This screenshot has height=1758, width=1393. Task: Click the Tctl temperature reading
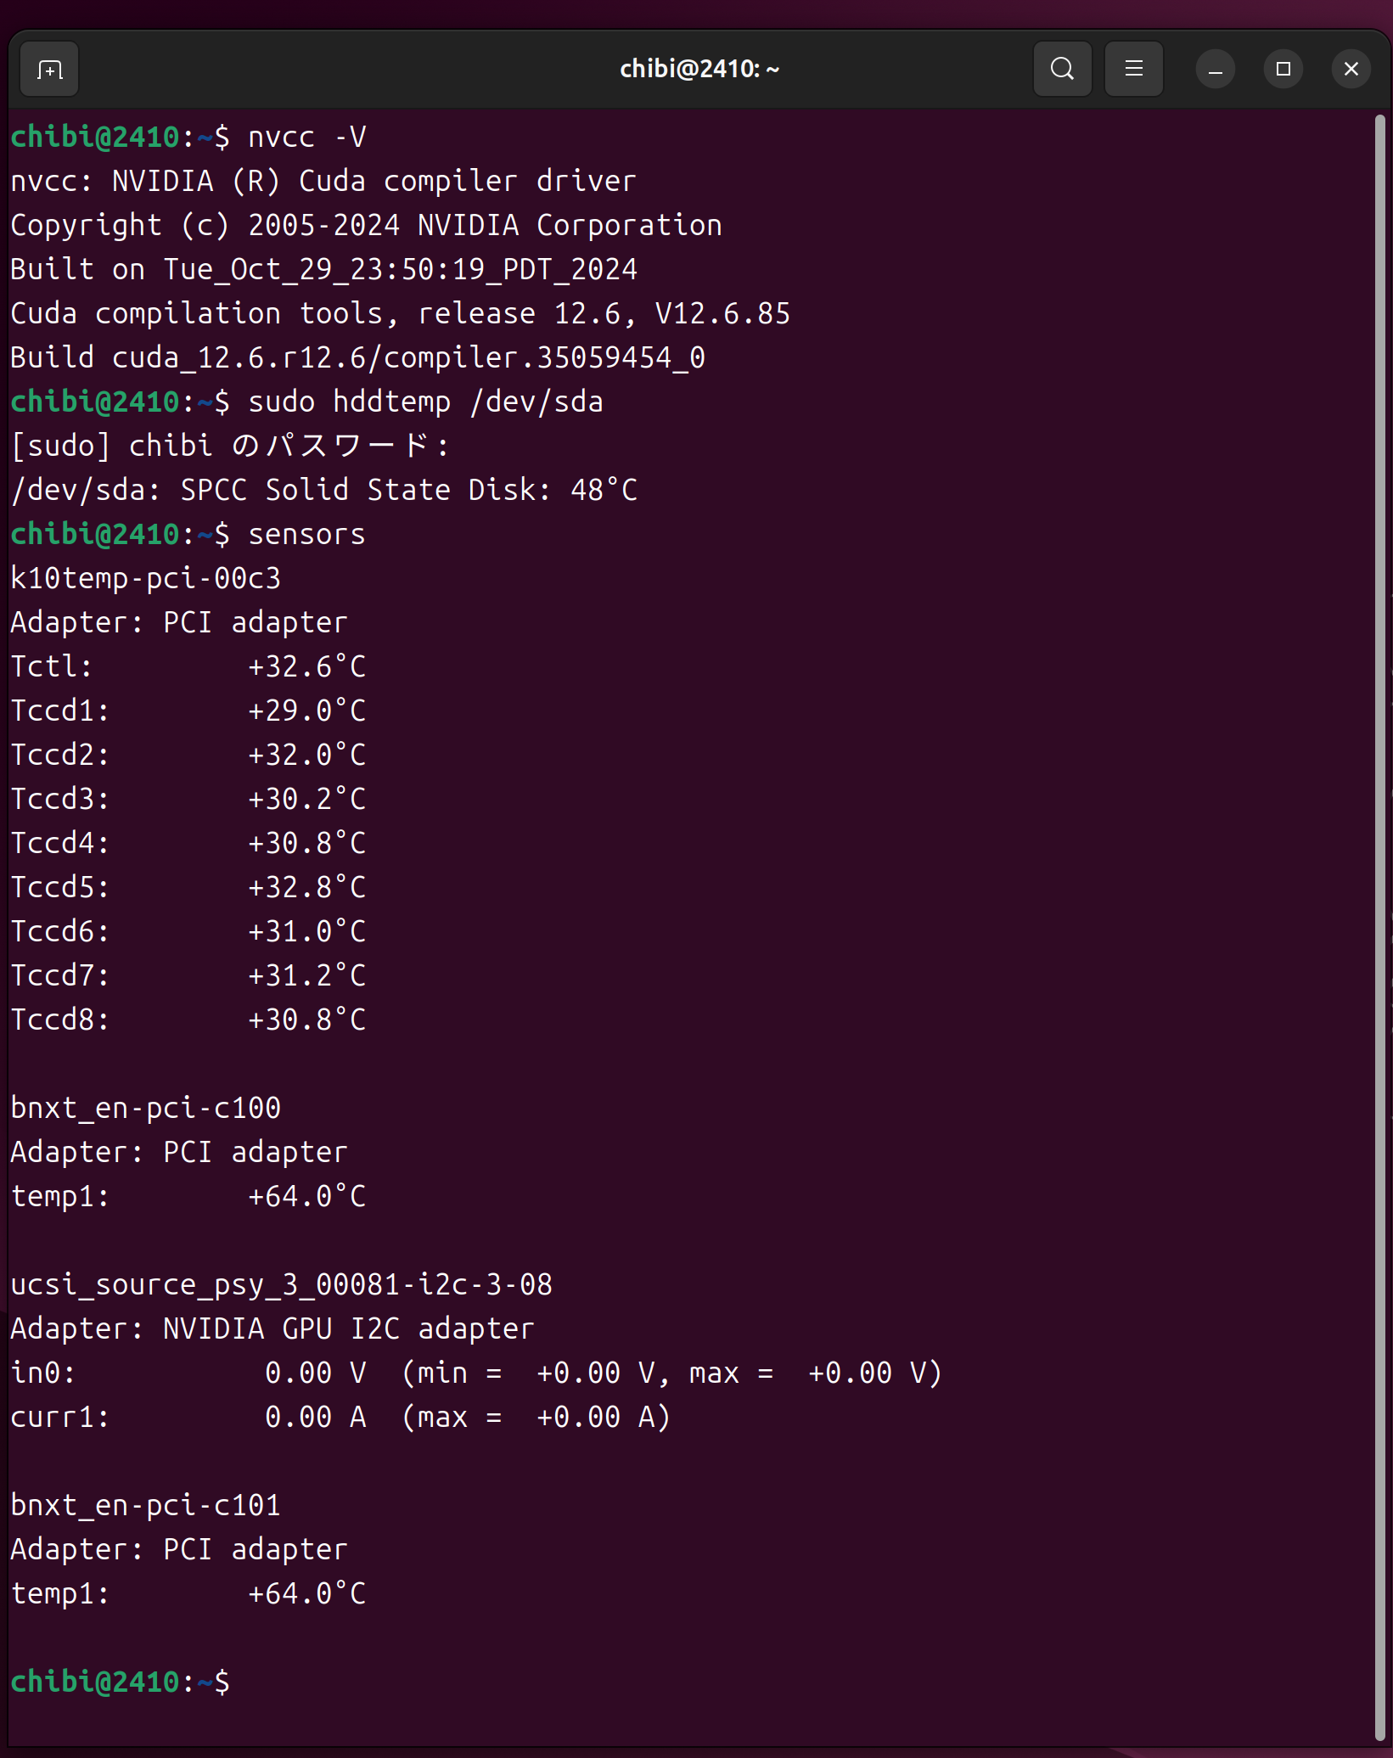306,667
